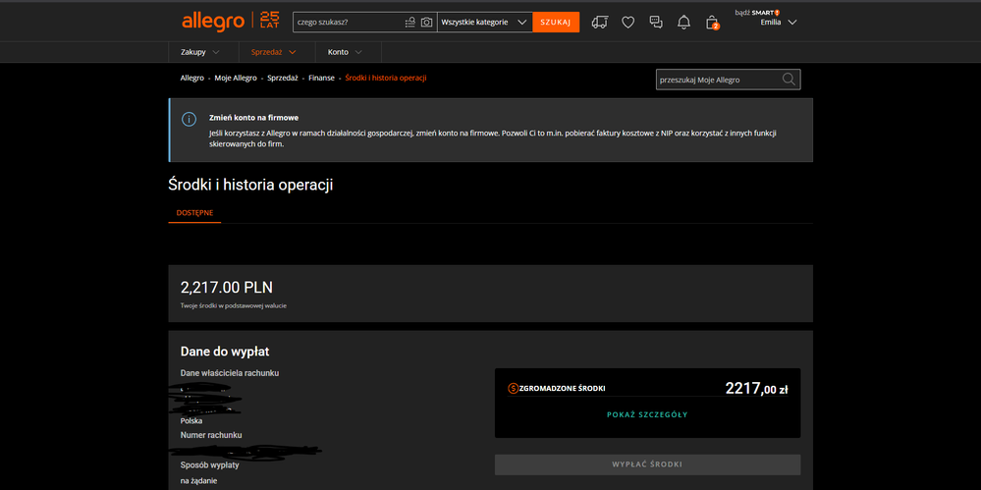Go to Sprzedaż breadcrumb link
The image size is (981, 490).
click(283, 79)
